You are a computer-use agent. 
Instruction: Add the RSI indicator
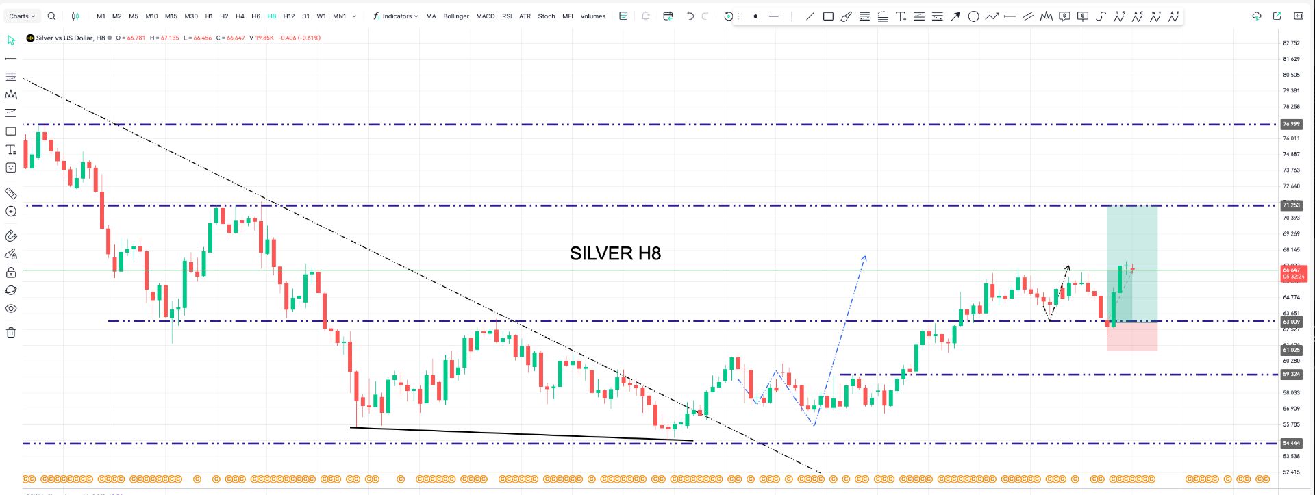507,16
